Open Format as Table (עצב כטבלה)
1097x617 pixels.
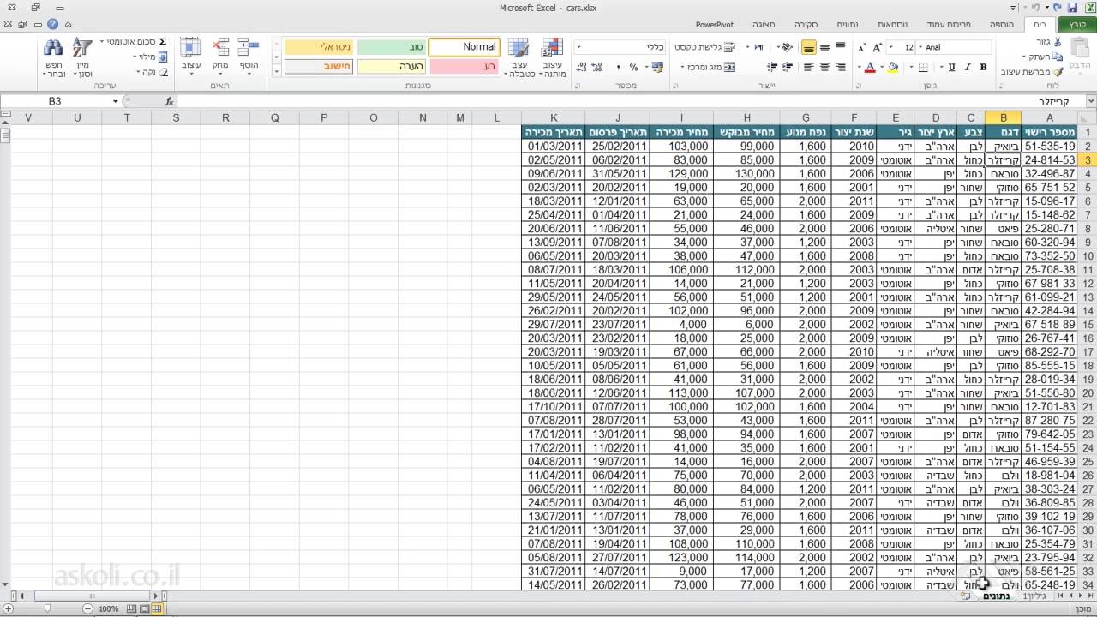tap(519, 57)
